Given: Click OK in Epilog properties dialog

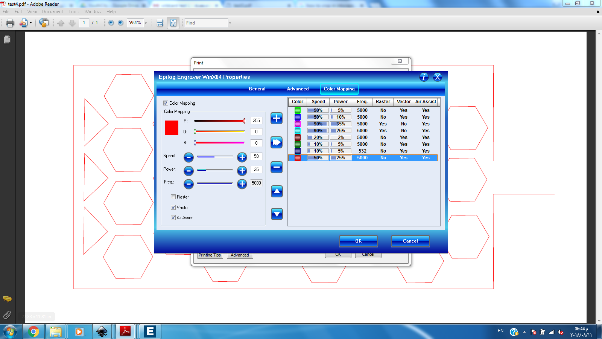Looking at the screenshot, I should (x=359, y=241).
